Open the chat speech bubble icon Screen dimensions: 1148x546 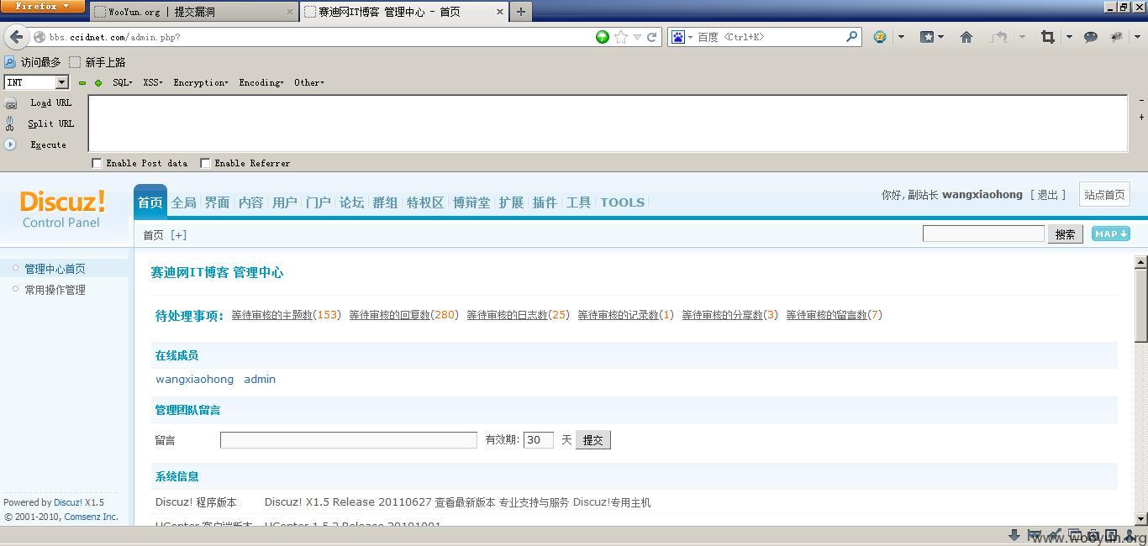1091,37
